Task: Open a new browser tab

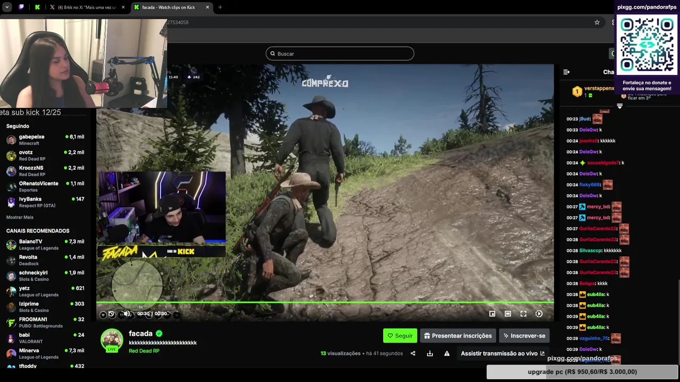Action: coord(220,7)
